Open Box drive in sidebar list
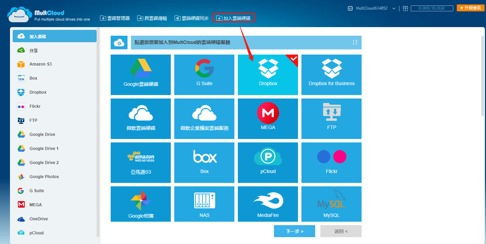The image size is (486, 244). coord(55,78)
